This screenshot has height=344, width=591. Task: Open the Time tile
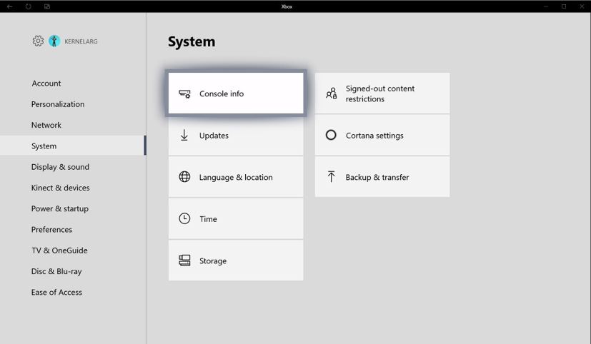point(236,218)
